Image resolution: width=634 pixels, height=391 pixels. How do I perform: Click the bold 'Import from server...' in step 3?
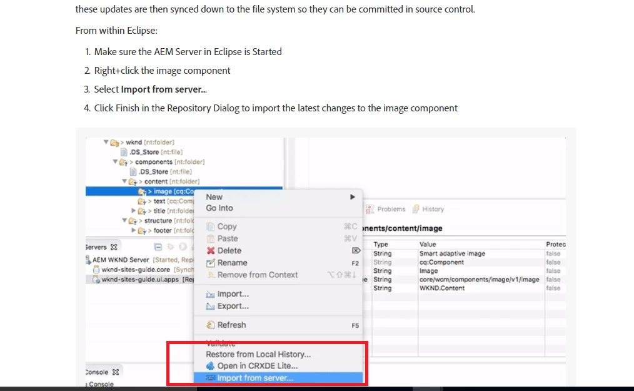[164, 89]
